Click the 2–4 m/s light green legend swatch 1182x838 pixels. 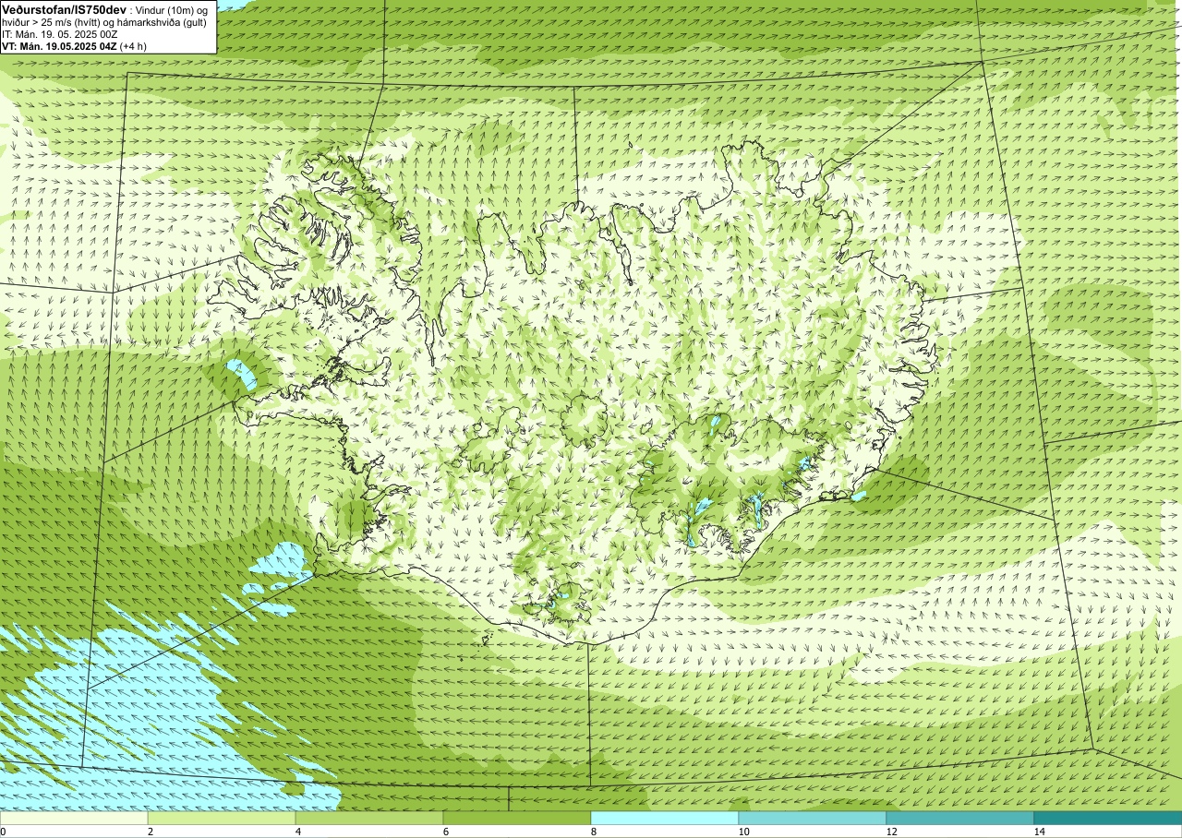[x=222, y=818]
